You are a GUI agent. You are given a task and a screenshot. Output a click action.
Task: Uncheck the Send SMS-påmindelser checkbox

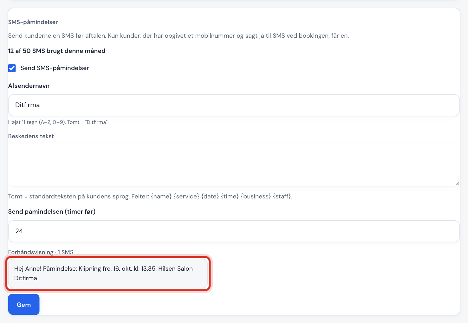[12, 68]
